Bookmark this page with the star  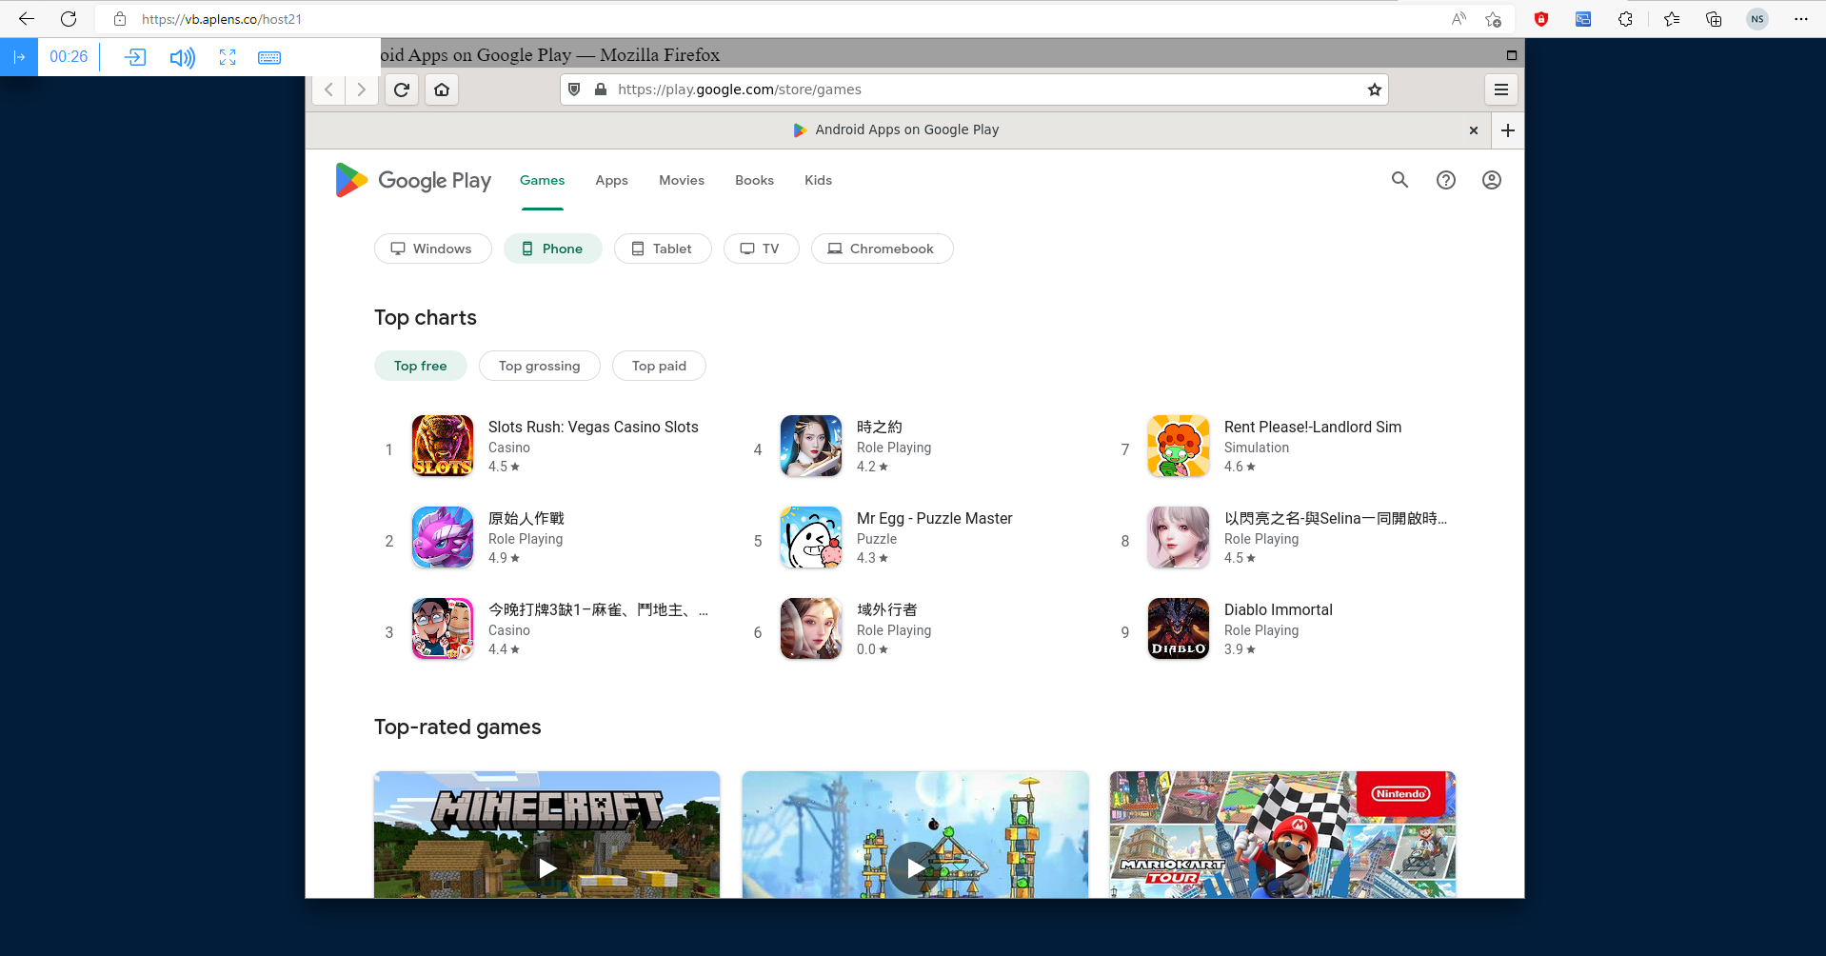(x=1374, y=90)
